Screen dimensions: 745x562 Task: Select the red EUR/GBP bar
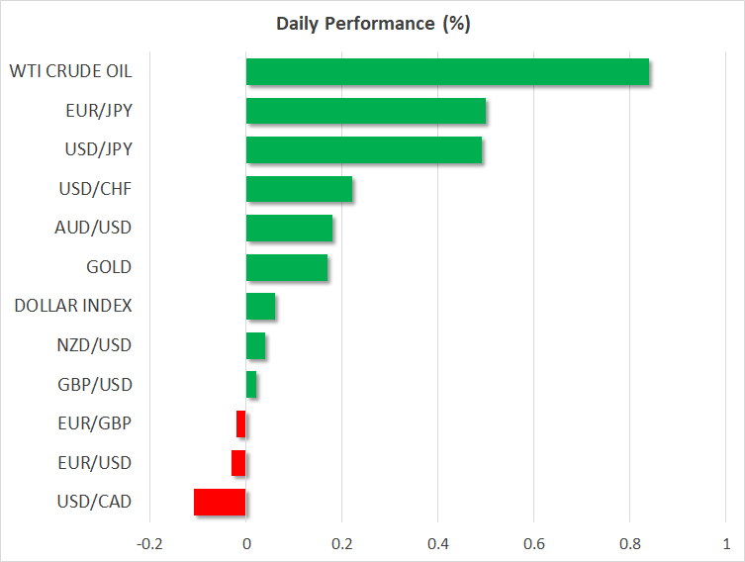[x=241, y=424]
